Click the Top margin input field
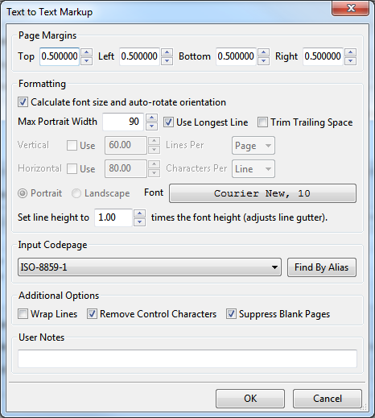The image size is (375, 418). (x=60, y=56)
